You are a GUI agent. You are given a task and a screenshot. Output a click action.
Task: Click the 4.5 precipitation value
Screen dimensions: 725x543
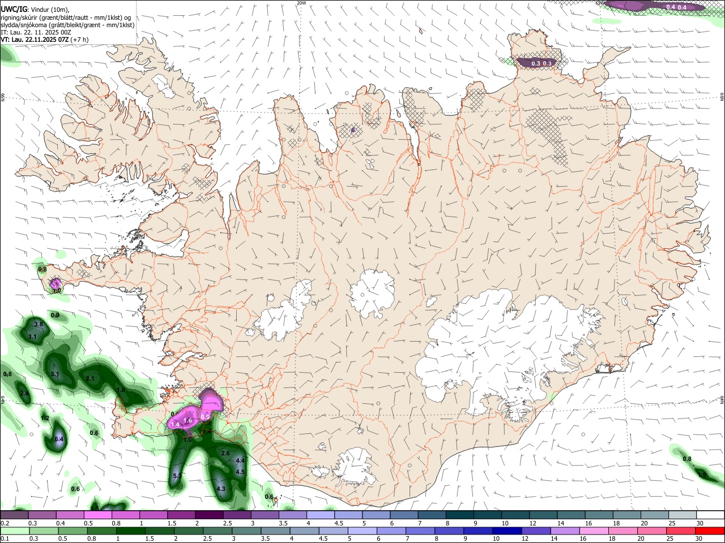click(x=240, y=472)
